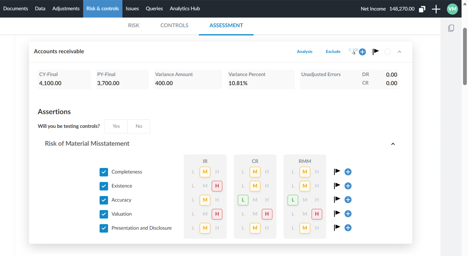Set Completeness CR to High
The image size is (468, 256).
click(267, 172)
